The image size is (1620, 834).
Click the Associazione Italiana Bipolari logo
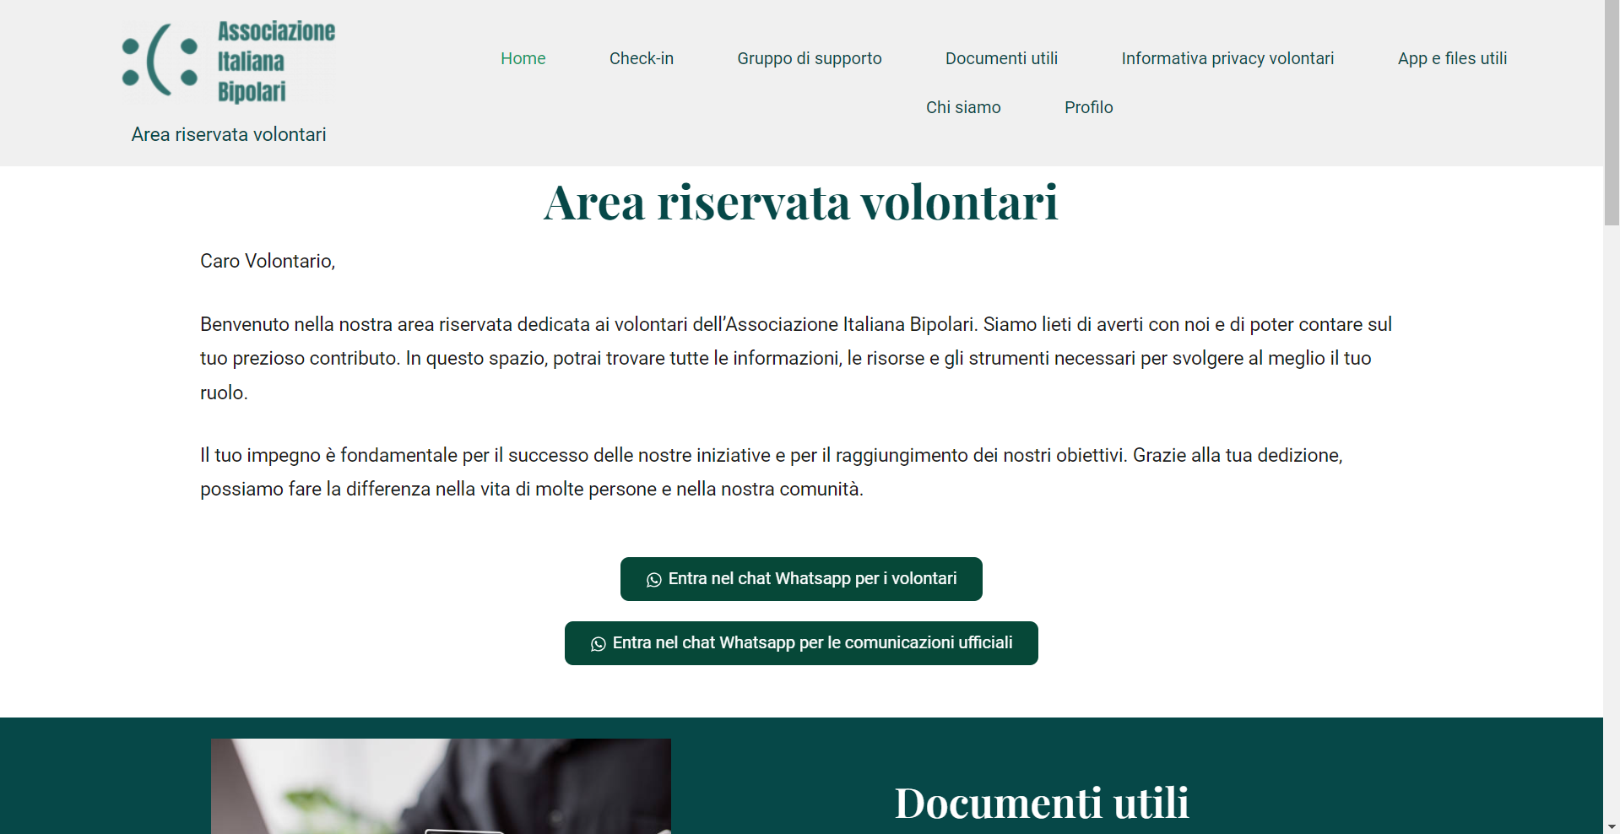click(229, 62)
